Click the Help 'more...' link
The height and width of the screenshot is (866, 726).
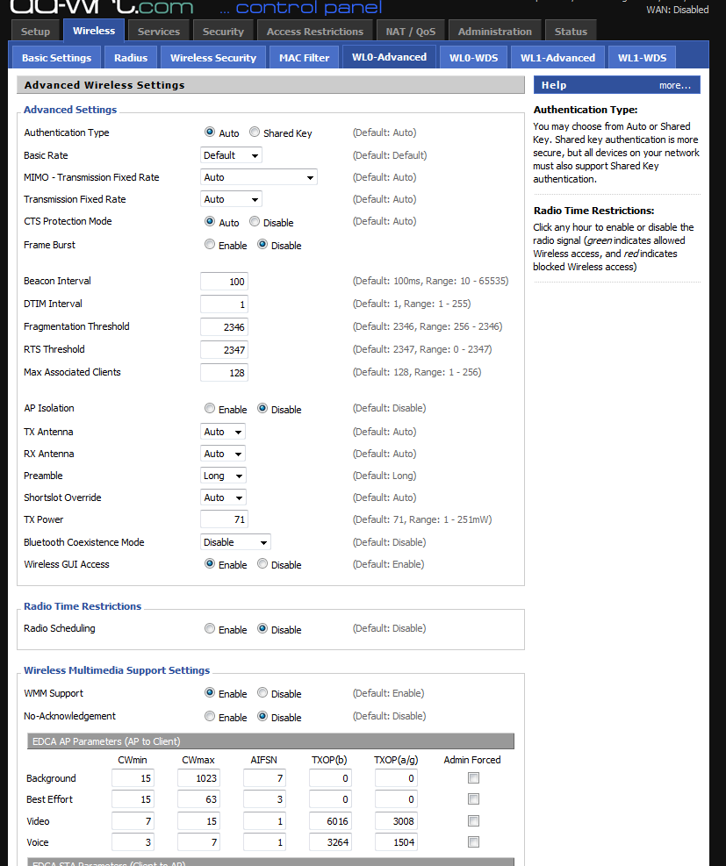point(674,85)
